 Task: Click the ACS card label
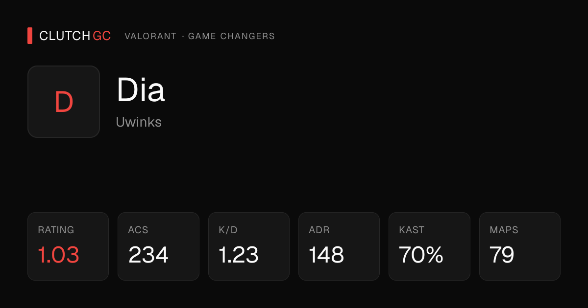[138, 230]
